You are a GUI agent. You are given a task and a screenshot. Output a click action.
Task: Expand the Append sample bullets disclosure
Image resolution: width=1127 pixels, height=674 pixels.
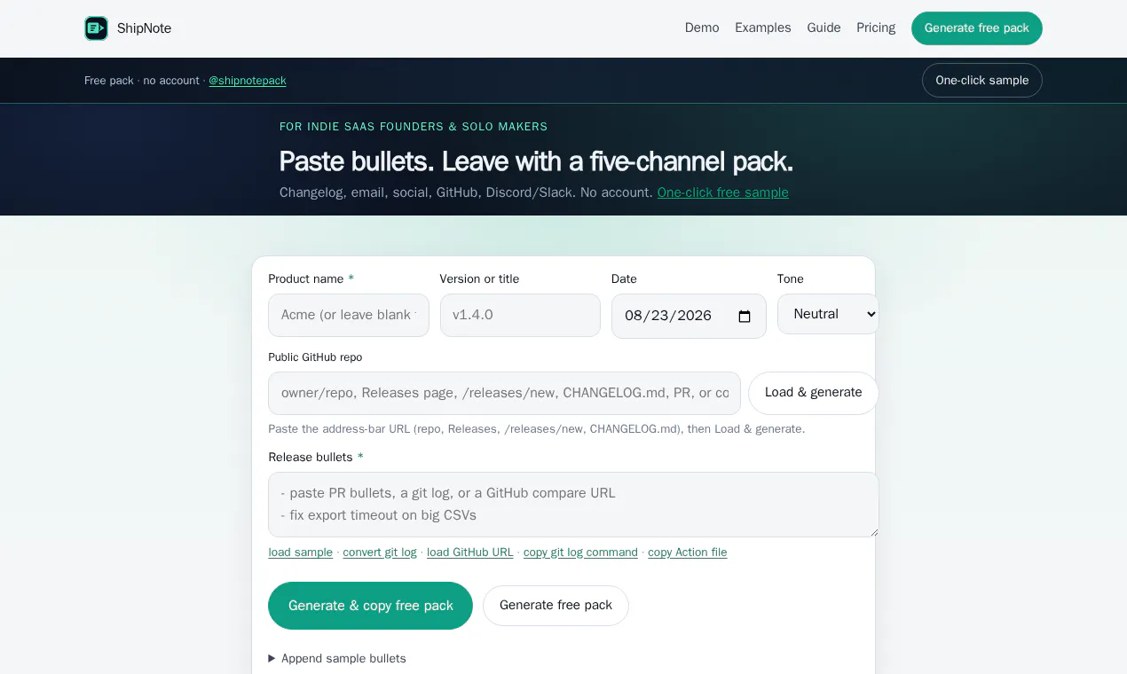337,658
